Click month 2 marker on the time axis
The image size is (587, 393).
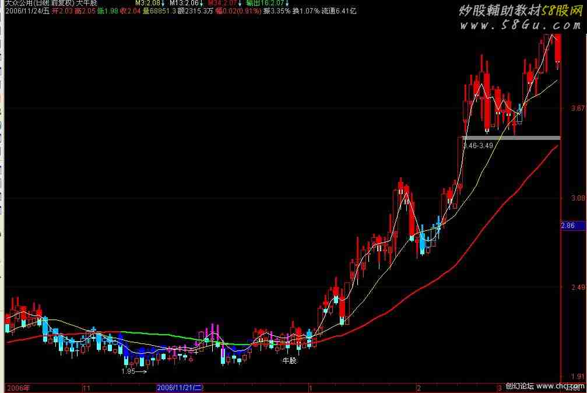[x=418, y=388]
